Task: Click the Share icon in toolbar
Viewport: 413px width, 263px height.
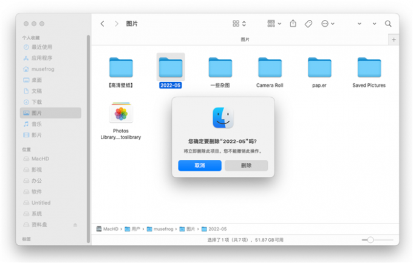Action: 293,24
